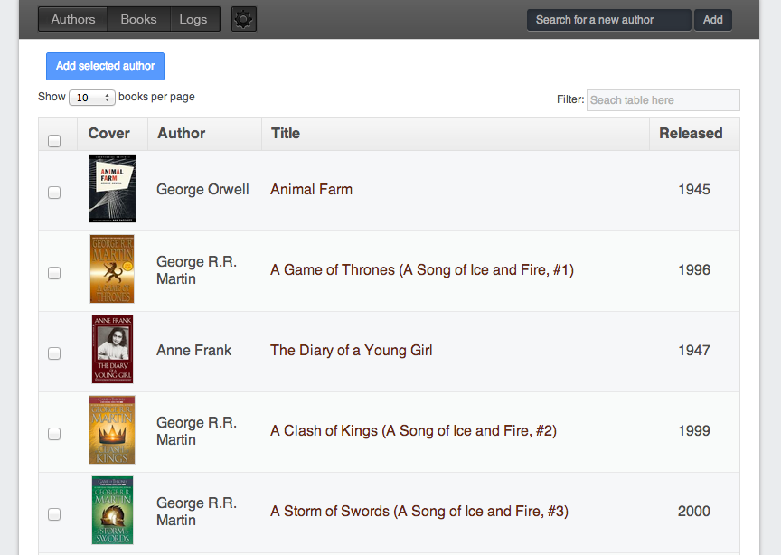
Task: Switch to the Books tab
Action: coord(138,19)
